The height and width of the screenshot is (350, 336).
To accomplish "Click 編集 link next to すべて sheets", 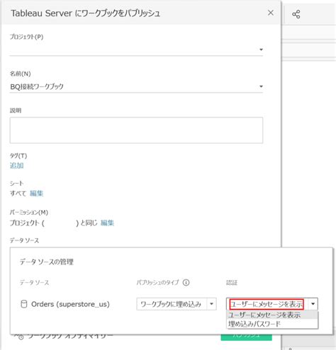I will coord(36,193).
